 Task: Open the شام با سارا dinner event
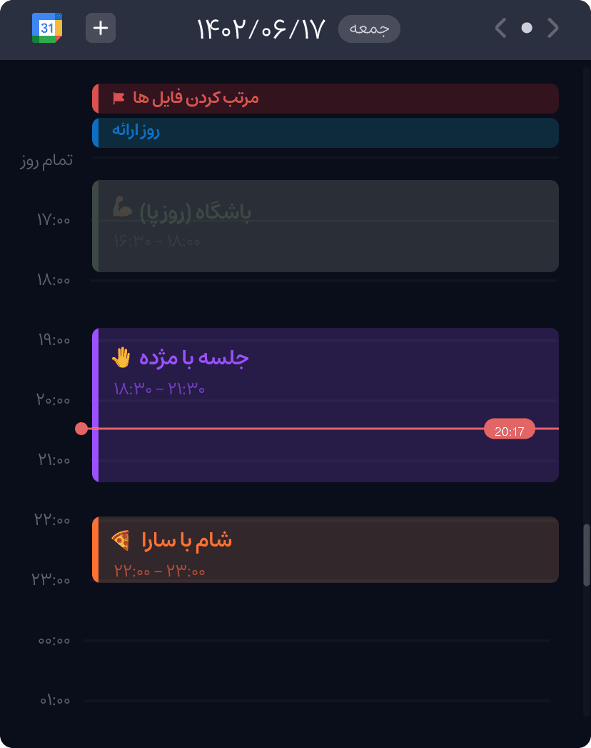325,550
